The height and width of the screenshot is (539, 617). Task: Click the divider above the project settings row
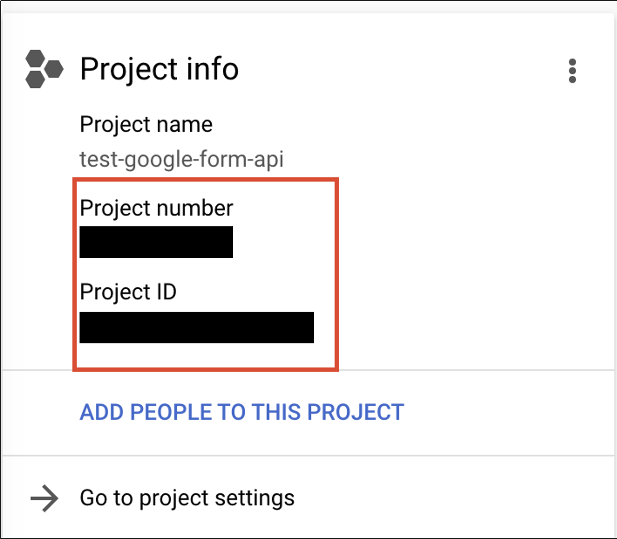[x=308, y=456]
